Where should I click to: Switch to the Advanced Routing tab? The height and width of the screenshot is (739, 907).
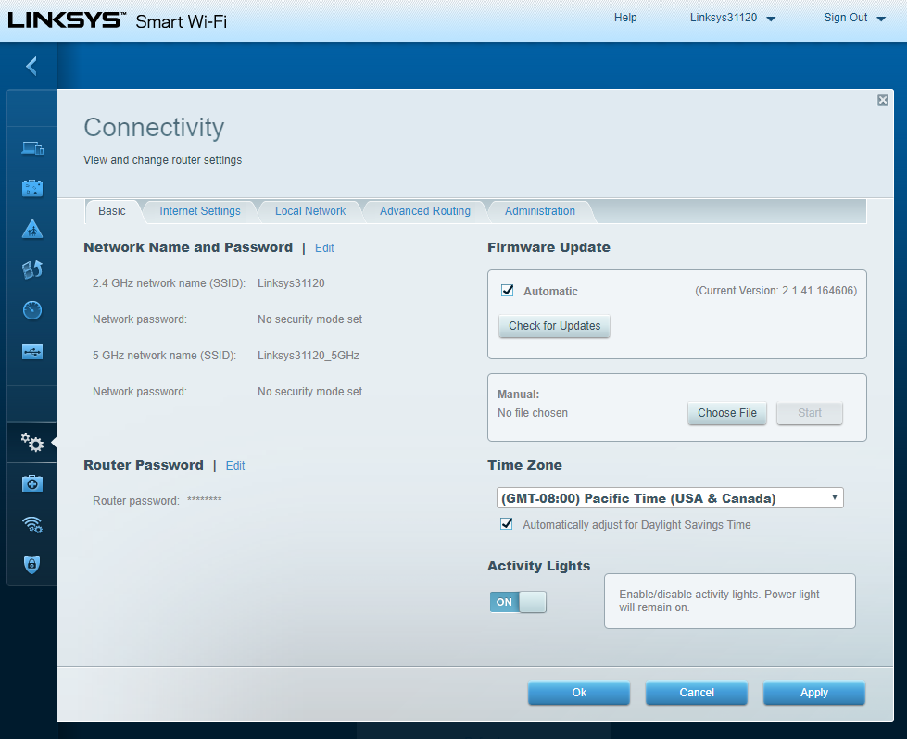tap(425, 211)
